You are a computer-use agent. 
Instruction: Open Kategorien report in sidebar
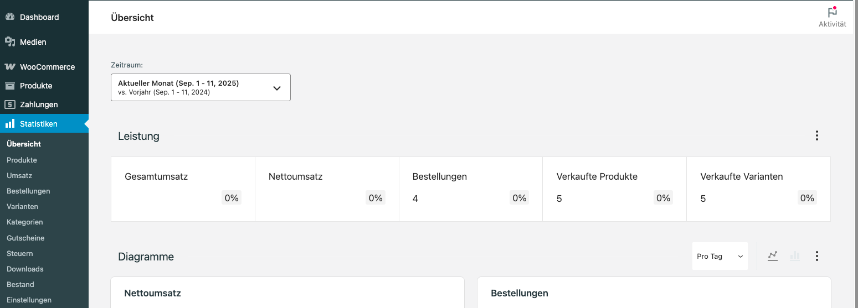pos(25,222)
